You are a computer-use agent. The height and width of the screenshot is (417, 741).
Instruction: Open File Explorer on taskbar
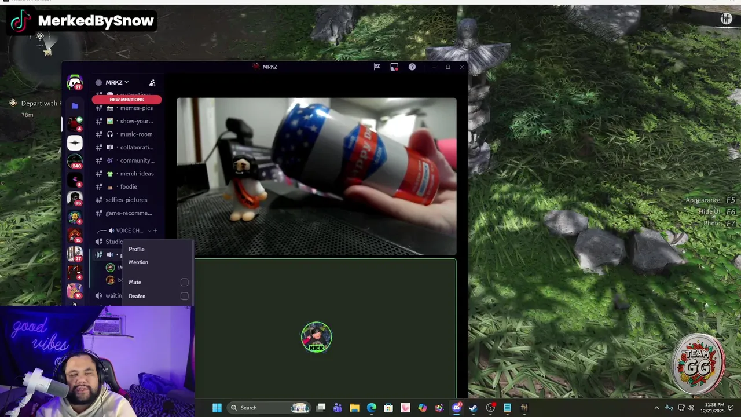point(354,408)
